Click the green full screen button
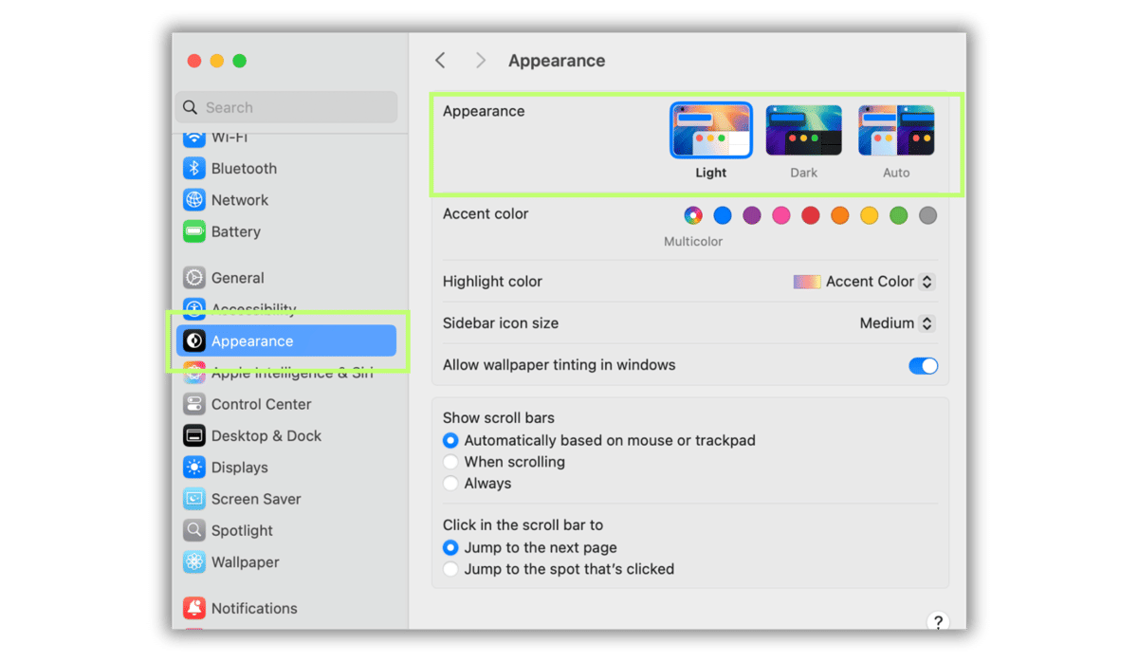Viewport: 1138px width, 662px height. coord(240,61)
